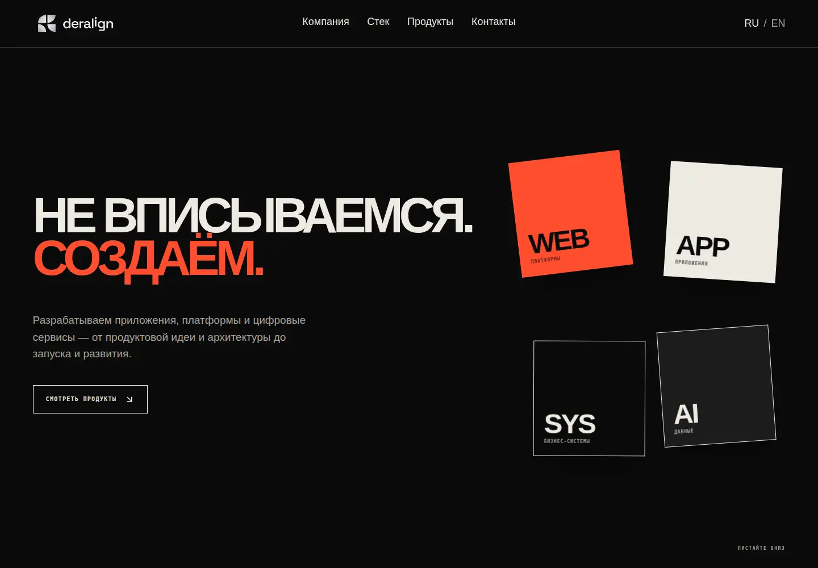The width and height of the screenshot is (818, 568).
Task: Click the arrow icon in Смотреть продукты button
Action: tap(130, 399)
